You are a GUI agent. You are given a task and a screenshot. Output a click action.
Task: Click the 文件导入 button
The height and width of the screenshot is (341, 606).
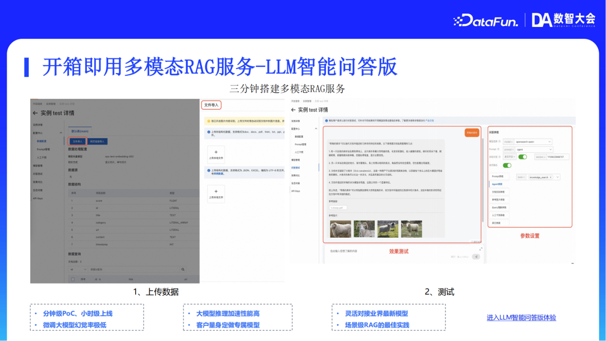tap(78, 140)
